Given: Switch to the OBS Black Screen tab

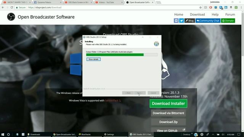Looking at the screenshot, I should tap(79, 2).
